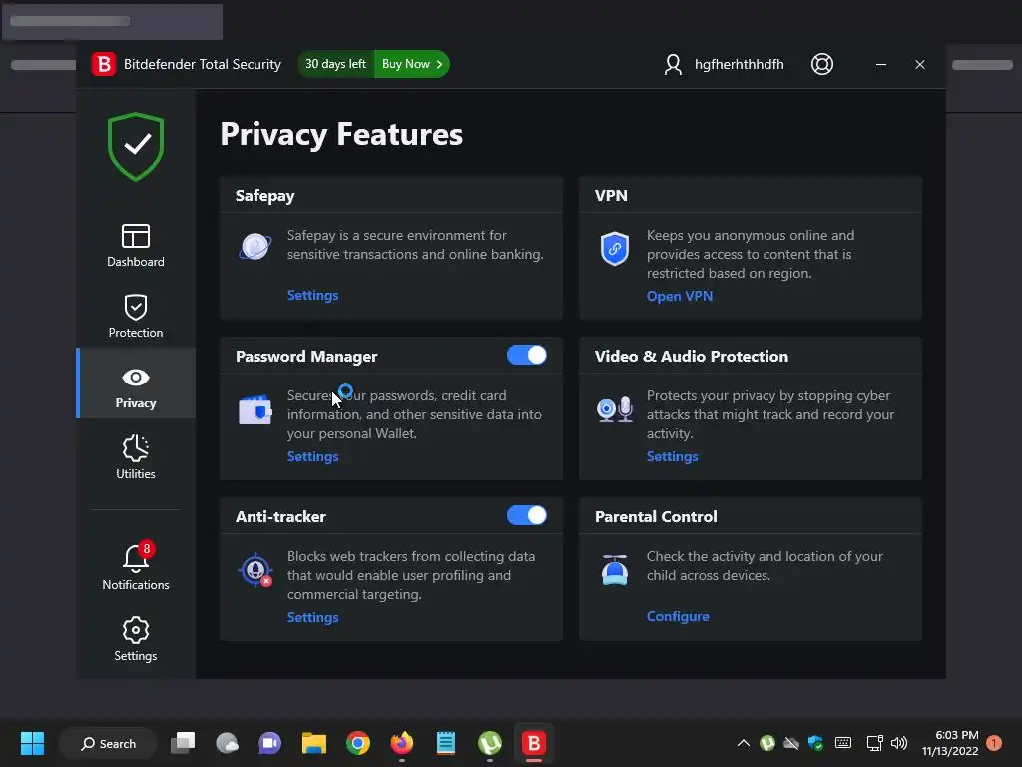Open Safepay Settings link
The height and width of the screenshot is (767, 1022).
click(312, 295)
